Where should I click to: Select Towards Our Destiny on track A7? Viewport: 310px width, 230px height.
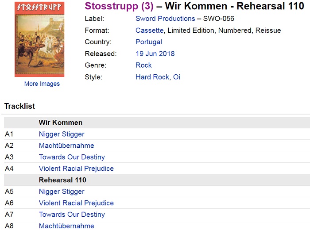tap(72, 215)
